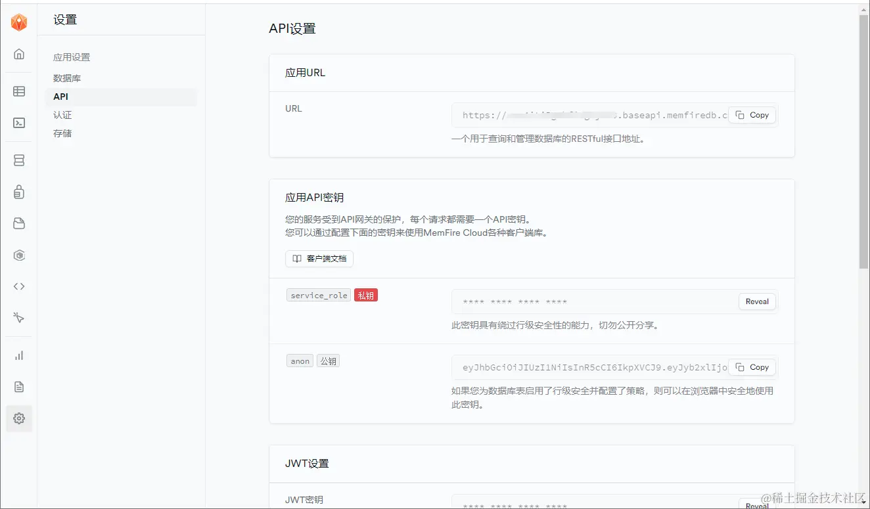870x509 pixels.
Task: Click the MemFire logo icon
Action: pyautogui.click(x=19, y=22)
